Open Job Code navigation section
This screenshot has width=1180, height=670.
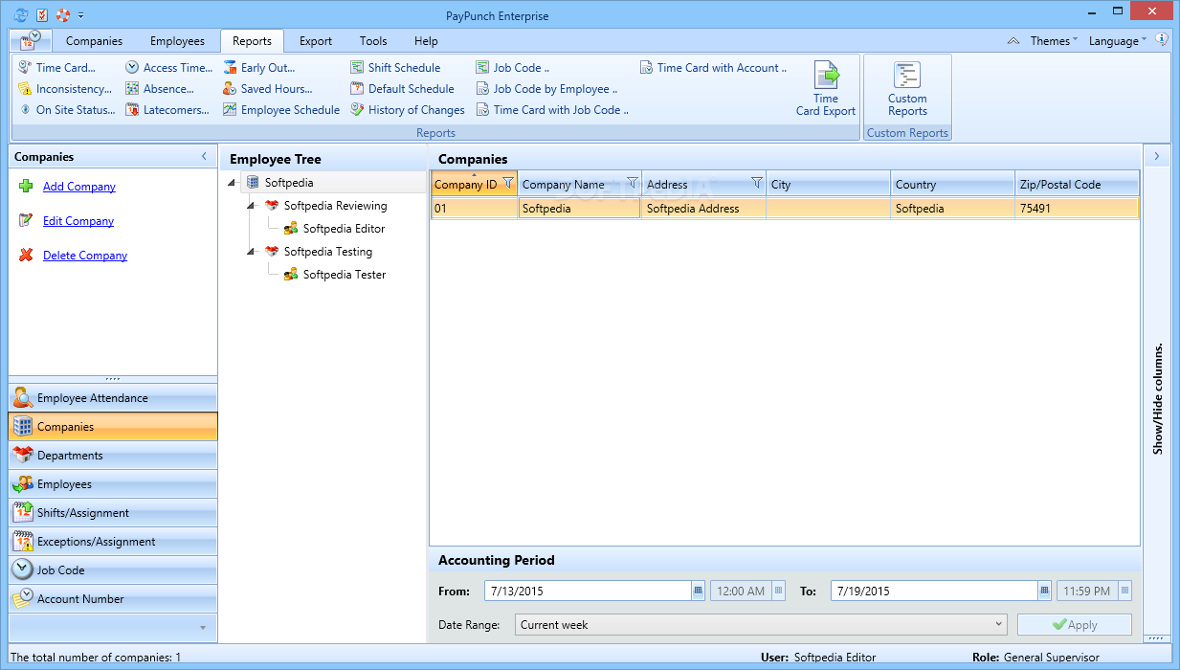pos(113,570)
